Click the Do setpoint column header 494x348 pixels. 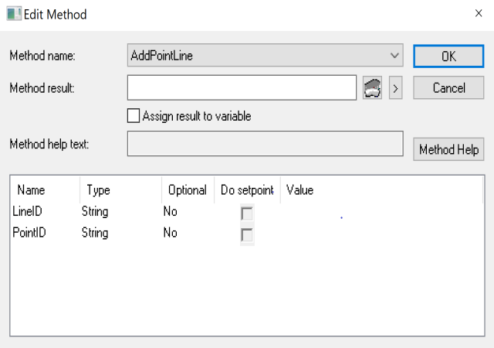pyautogui.click(x=247, y=190)
